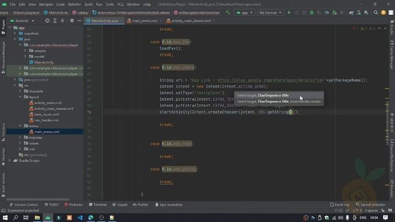Click the Task View taskbar icon
Viewport: 395px width, 222px height.
[26, 218]
